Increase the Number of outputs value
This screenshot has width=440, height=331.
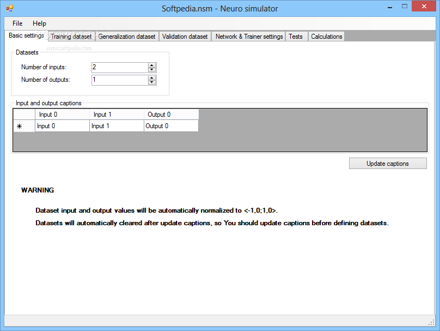click(152, 77)
